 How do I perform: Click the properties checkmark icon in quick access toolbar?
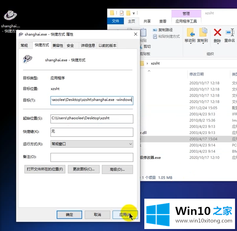pos(122,13)
